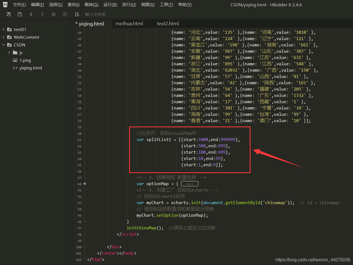Image resolution: width=353 pixels, height=265 pixels.
Task: Open the 选择(S) menu
Action: 56,5
